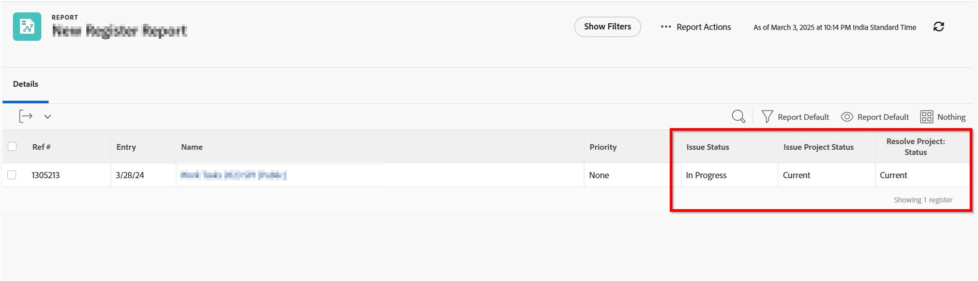Click the eye view icon
This screenshot has height=281, width=978.
(847, 117)
